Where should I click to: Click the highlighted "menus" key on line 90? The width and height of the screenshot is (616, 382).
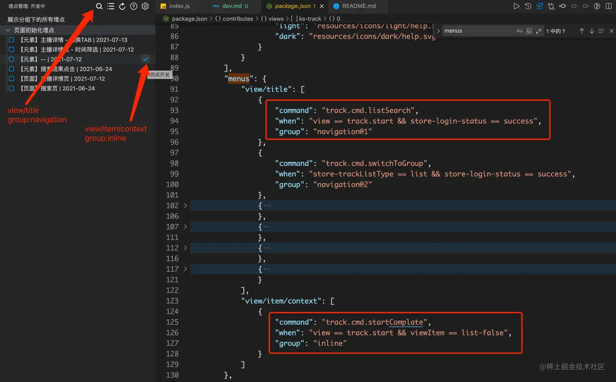tap(239, 79)
